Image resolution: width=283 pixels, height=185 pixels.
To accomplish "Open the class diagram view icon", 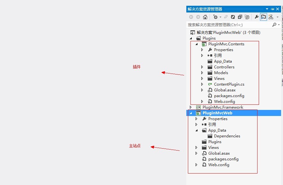I will coord(271,17).
